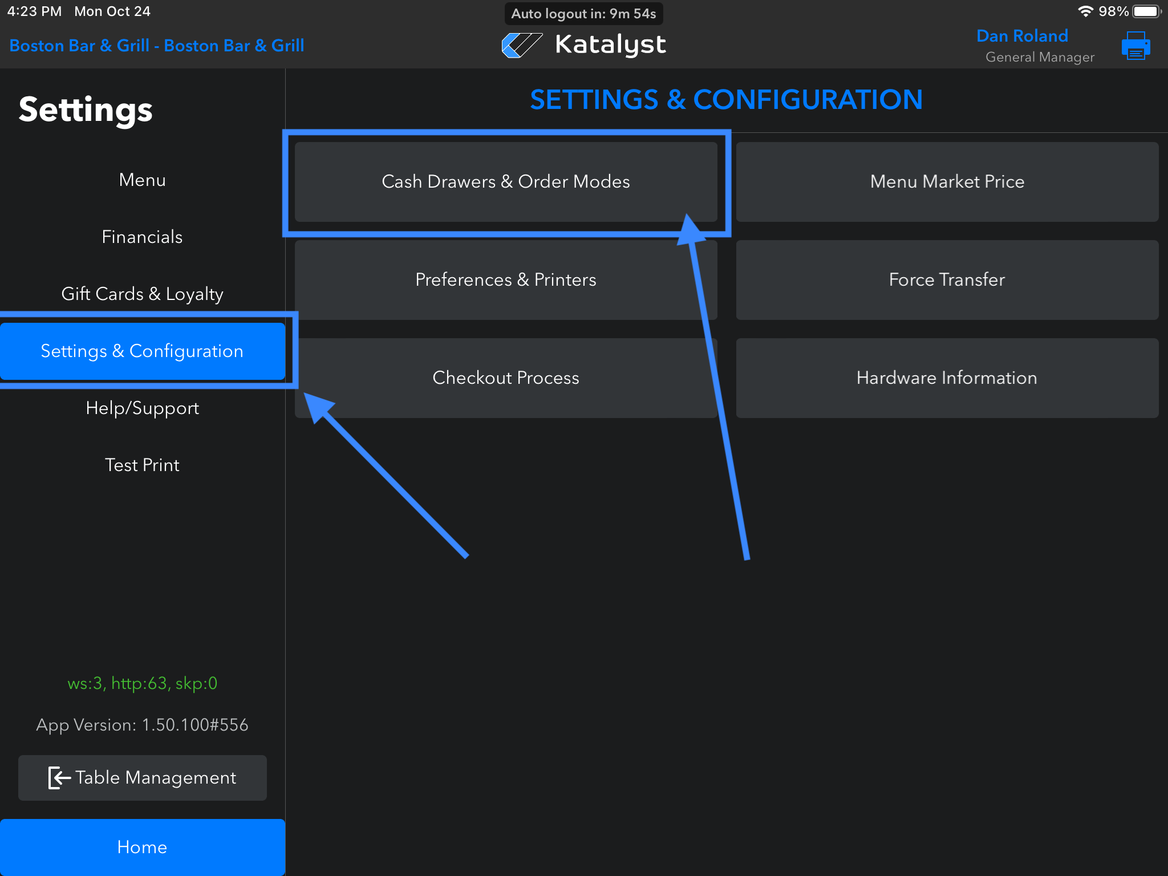Click the Table Management exit-arrow icon

tap(59, 778)
